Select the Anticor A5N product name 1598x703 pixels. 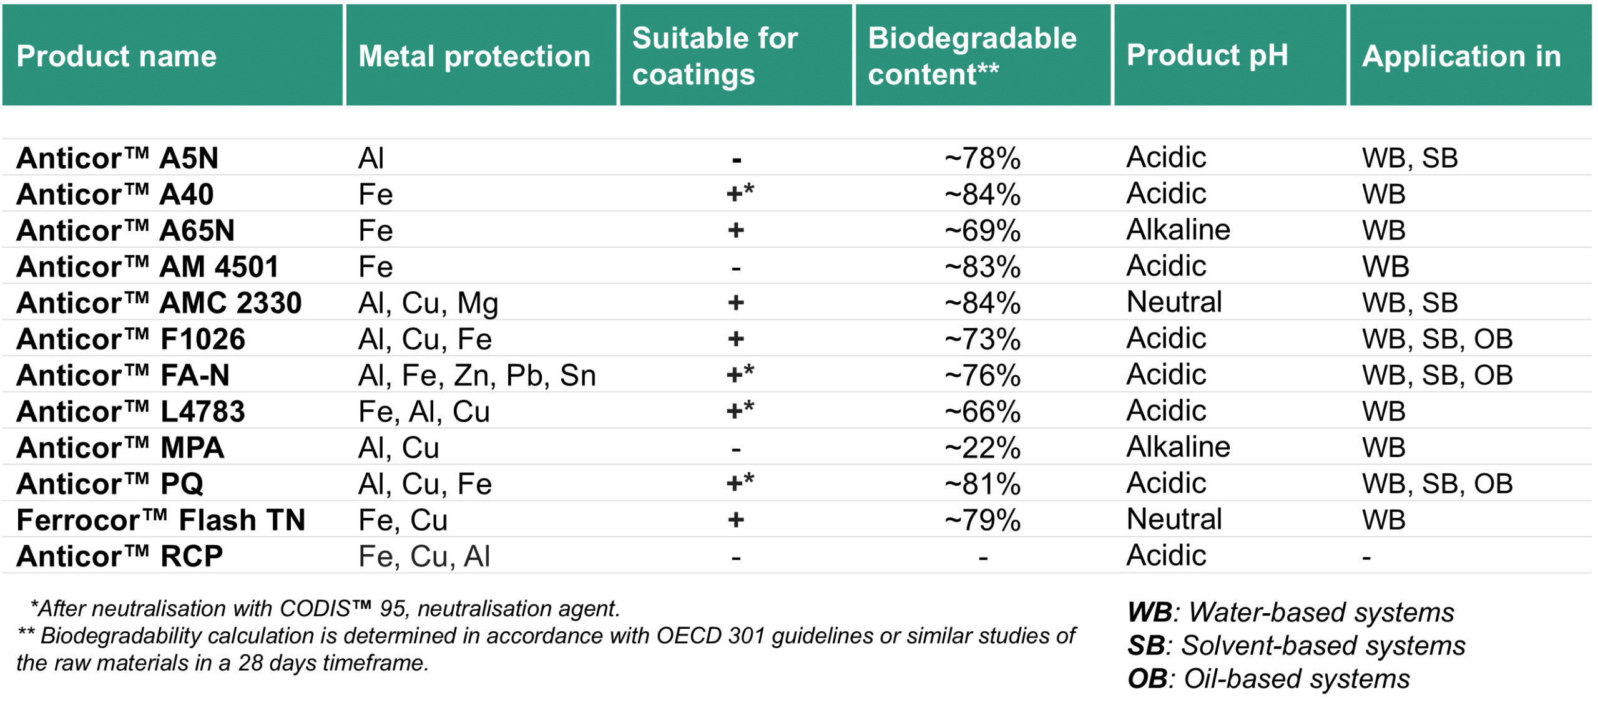point(117,158)
